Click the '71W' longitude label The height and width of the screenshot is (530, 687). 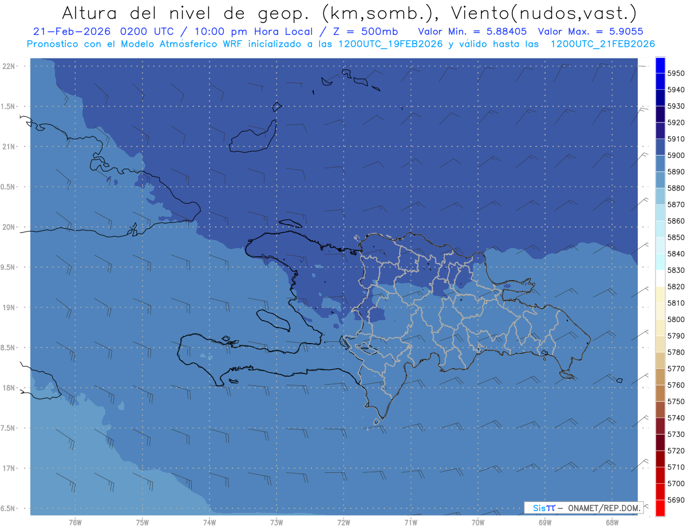click(x=410, y=523)
